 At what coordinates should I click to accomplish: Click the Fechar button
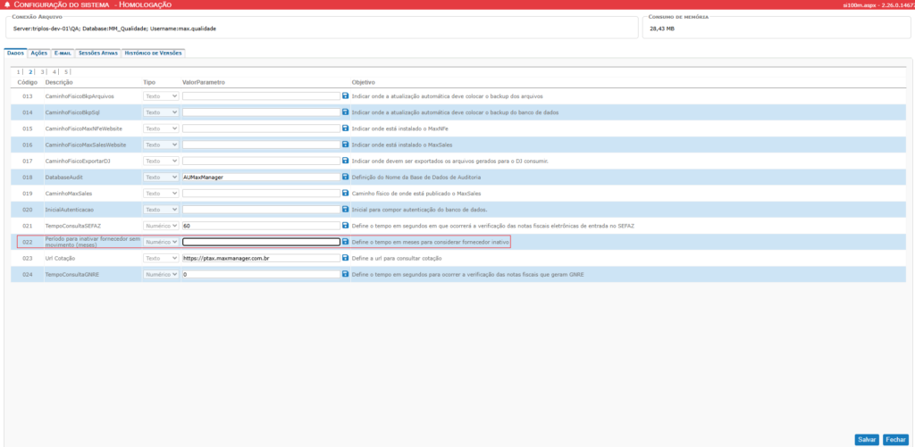(x=895, y=440)
